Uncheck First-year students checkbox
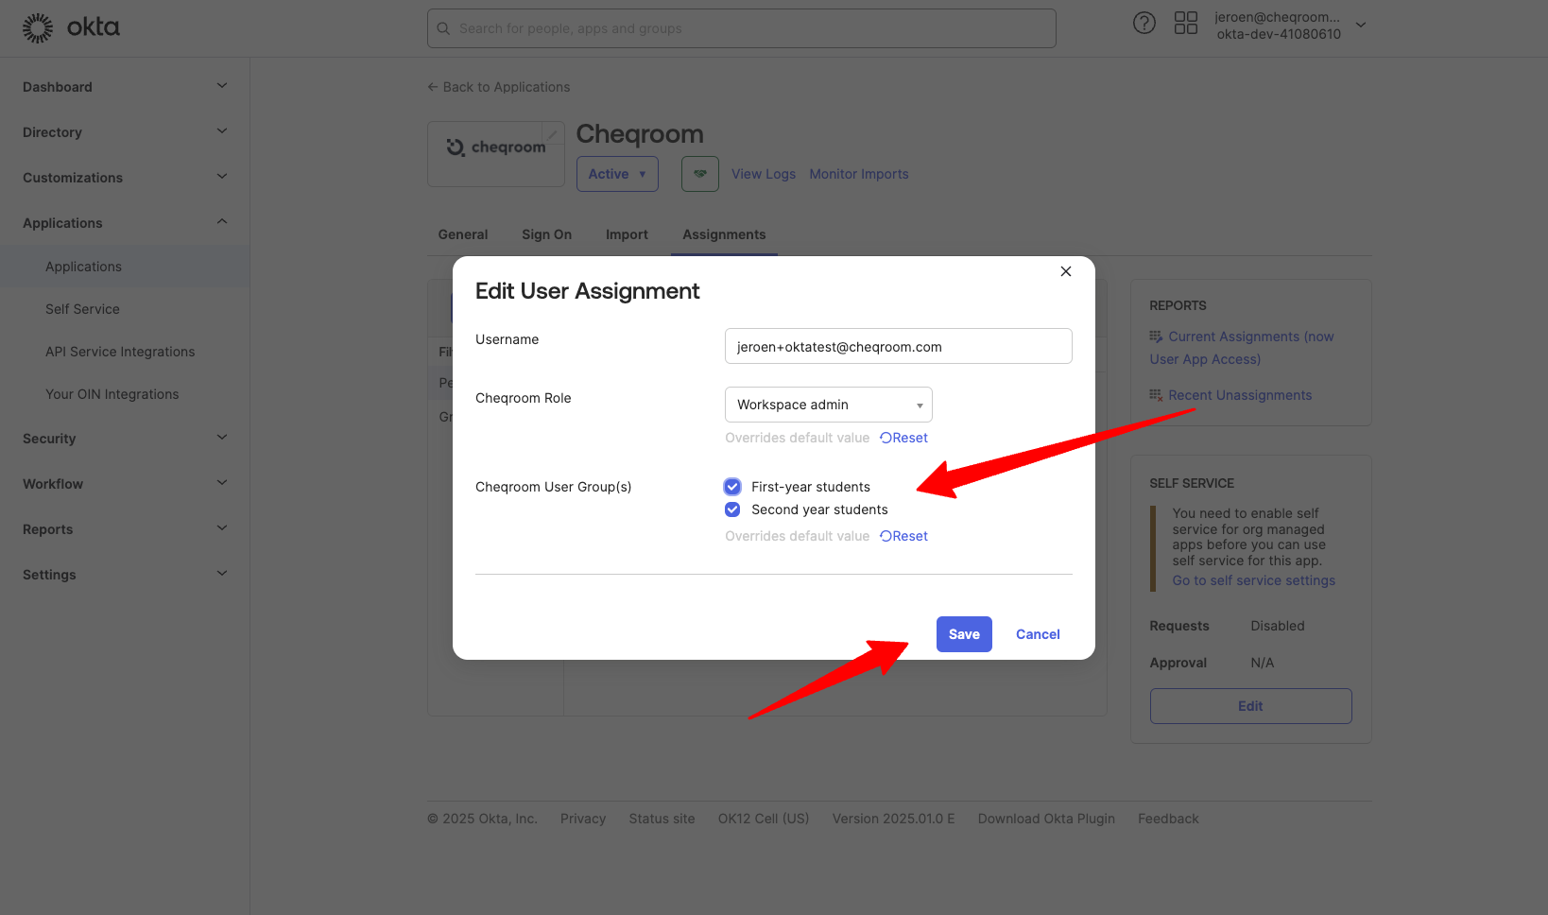The height and width of the screenshot is (915, 1548). point(732,487)
